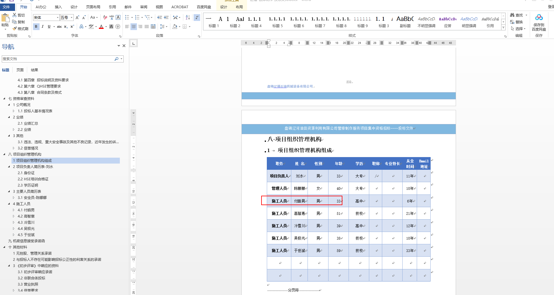Jump to heading 九 机密信息接受承诺函
The image size is (554, 295).
coord(27,241)
